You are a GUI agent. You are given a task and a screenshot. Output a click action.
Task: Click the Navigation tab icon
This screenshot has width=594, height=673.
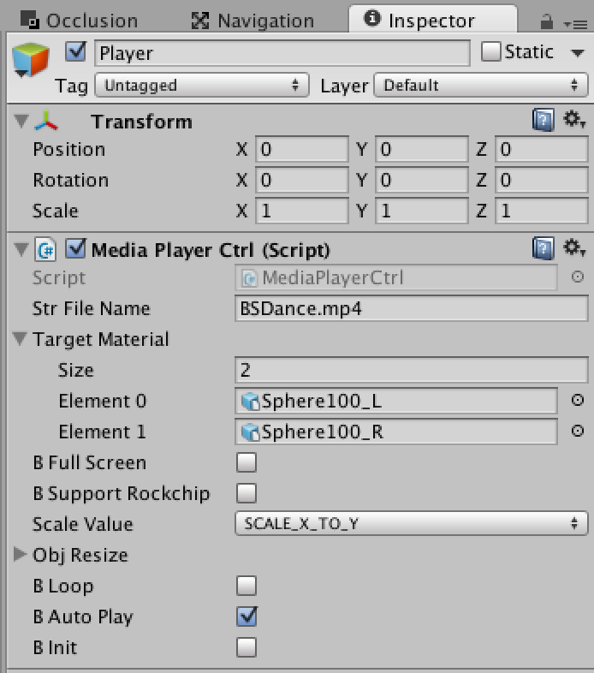pos(200,21)
